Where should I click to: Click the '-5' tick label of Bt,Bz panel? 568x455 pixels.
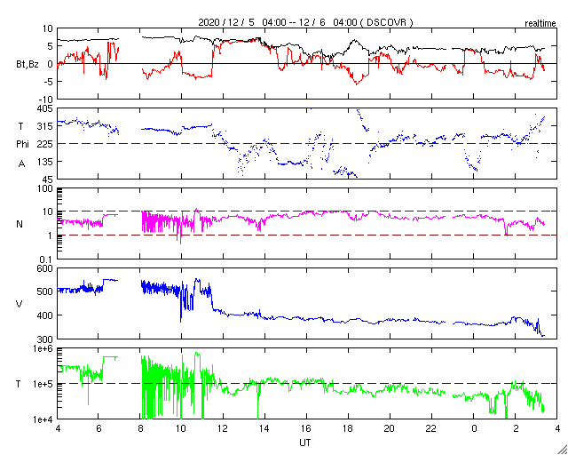pos(48,82)
